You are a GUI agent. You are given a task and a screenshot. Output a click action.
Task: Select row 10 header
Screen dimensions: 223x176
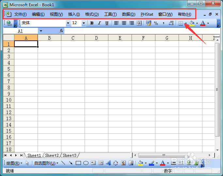click(x=9, y=100)
